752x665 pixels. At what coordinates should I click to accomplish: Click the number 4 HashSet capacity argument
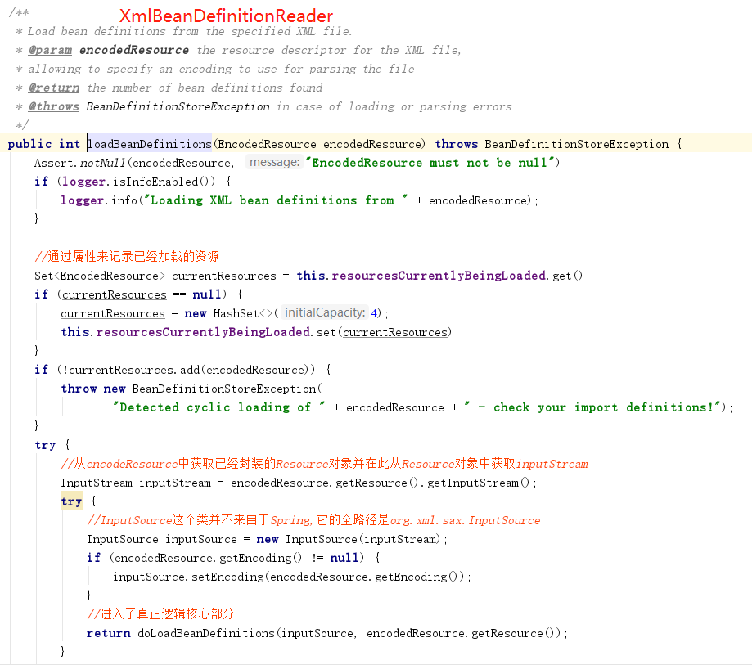click(374, 313)
